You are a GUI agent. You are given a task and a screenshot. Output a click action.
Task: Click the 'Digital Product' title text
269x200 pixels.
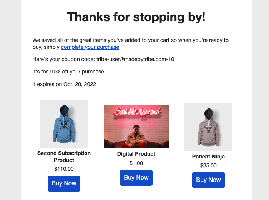[x=136, y=154]
